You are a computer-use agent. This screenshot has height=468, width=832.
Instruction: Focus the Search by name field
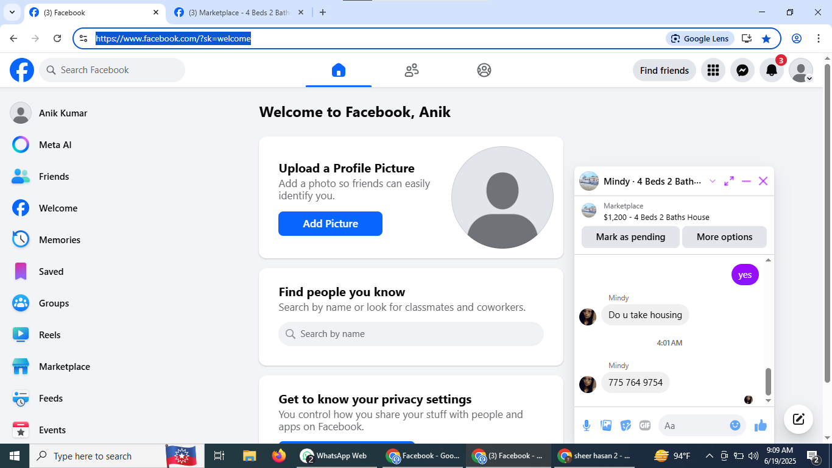pyautogui.click(x=411, y=334)
